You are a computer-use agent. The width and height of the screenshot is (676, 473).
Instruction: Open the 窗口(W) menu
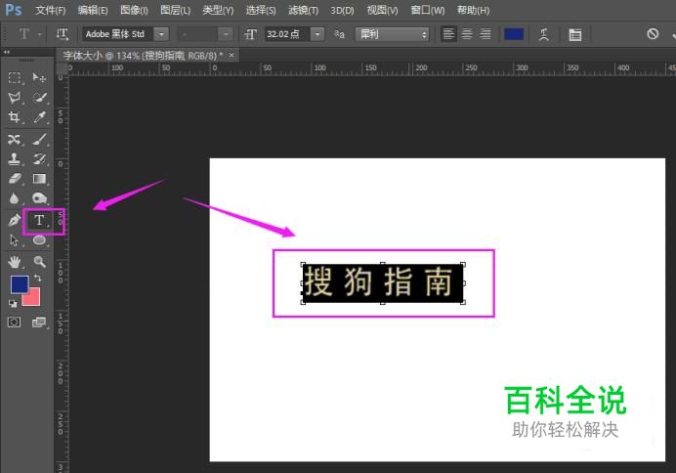[428, 10]
